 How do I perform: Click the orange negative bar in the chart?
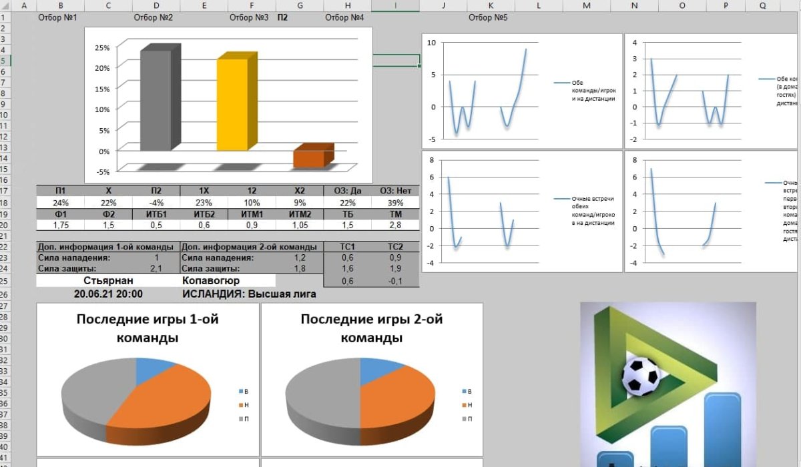[310, 158]
